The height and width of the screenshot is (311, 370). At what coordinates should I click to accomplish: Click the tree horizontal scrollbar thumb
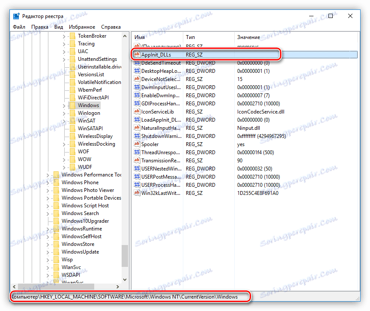(x=56, y=287)
